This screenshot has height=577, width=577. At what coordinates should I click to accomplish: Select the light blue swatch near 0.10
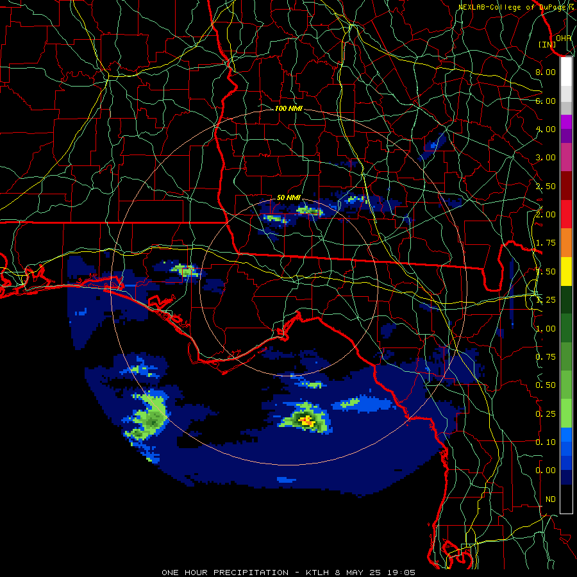pos(566,435)
